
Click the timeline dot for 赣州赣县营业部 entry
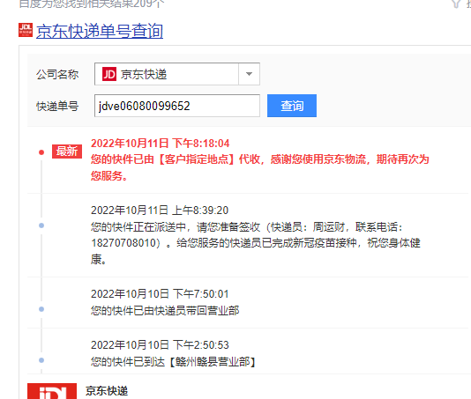point(41,360)
